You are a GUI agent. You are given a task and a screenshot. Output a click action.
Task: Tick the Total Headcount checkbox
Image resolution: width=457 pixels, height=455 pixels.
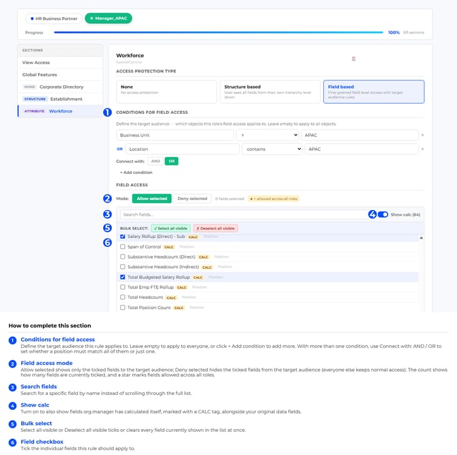coord(123,297)
